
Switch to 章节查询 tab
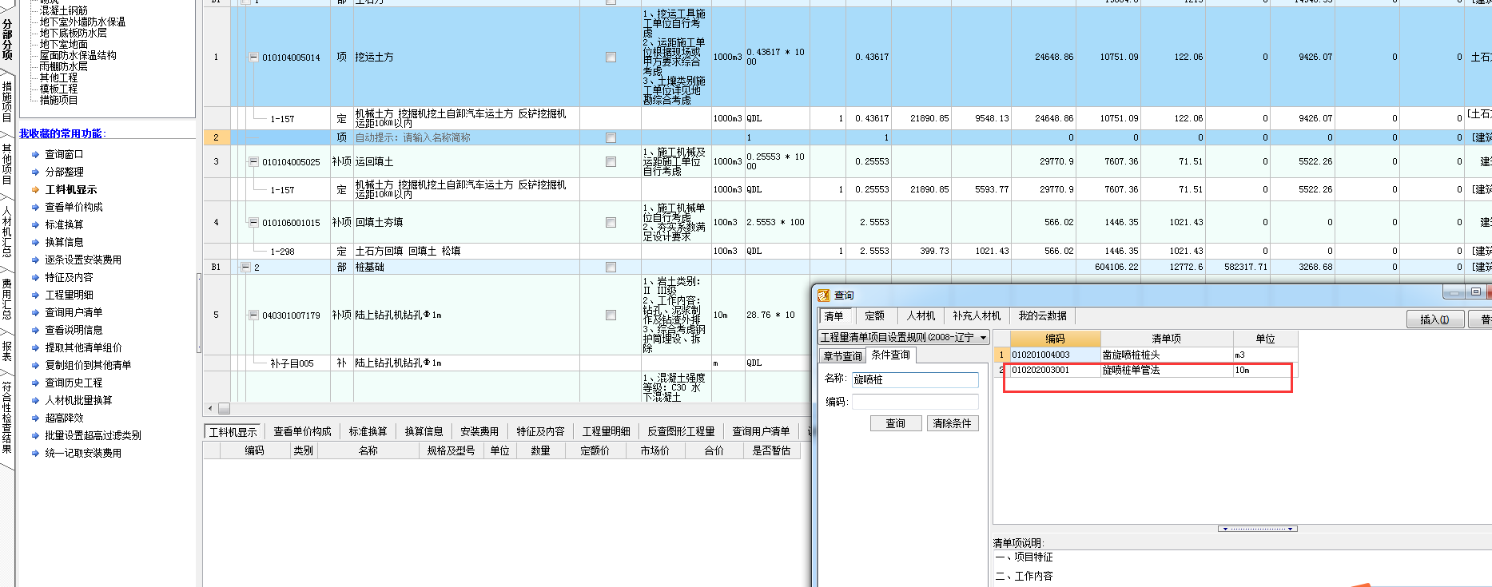click(843, 356)
